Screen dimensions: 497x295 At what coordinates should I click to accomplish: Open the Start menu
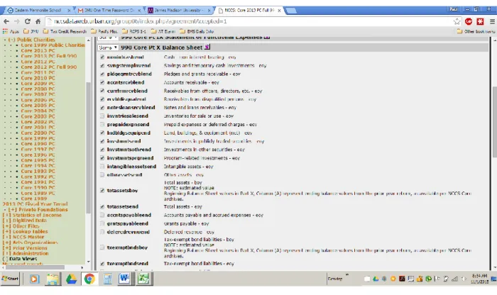tap(10, 279)
